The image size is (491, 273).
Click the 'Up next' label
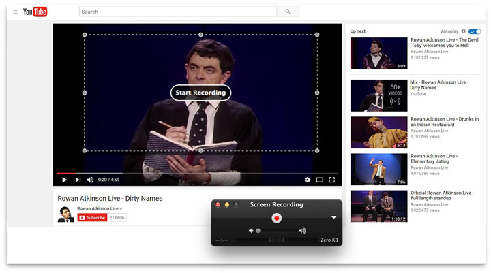(x=357, y=31)
